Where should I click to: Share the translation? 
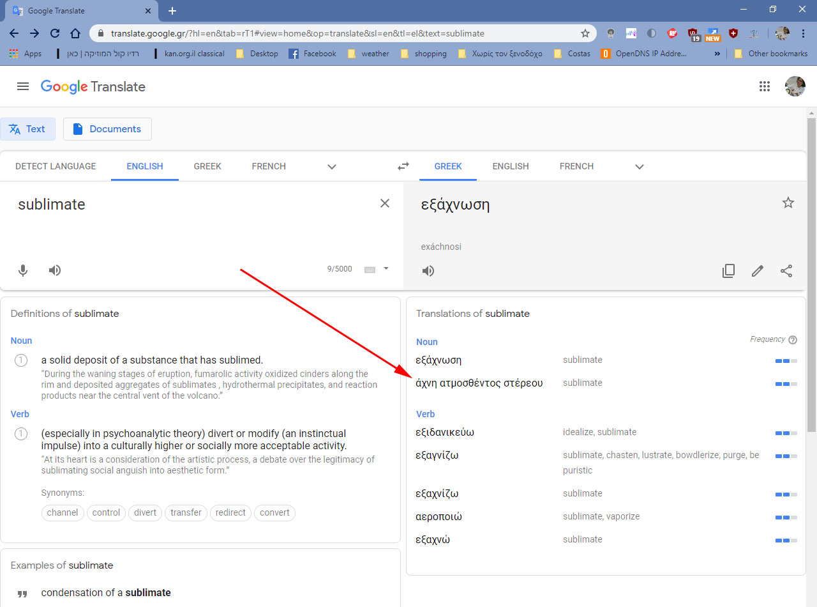coord(786,271)
